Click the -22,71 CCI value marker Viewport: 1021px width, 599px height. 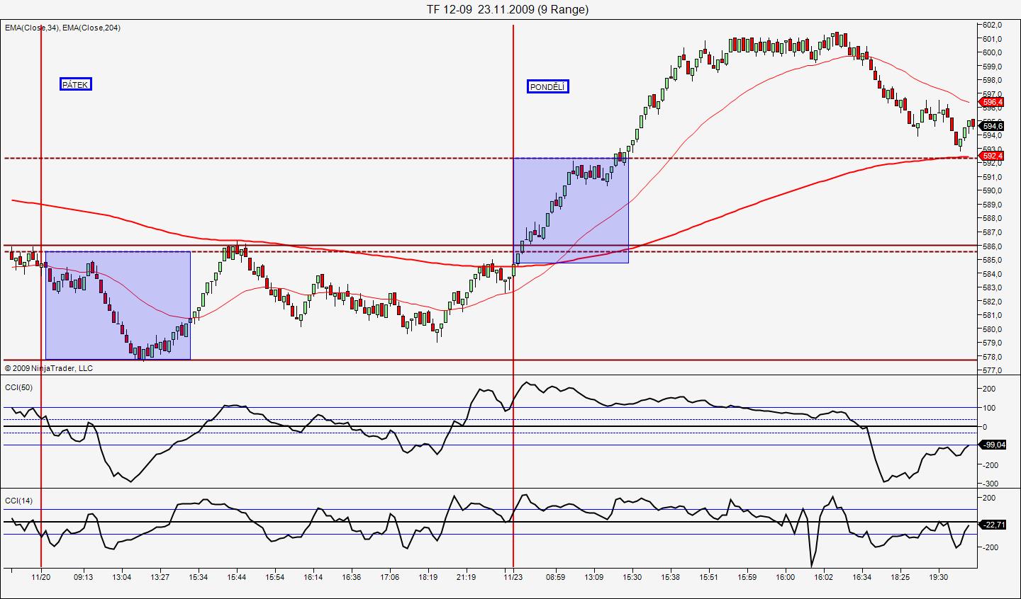(x=993, y=525)
